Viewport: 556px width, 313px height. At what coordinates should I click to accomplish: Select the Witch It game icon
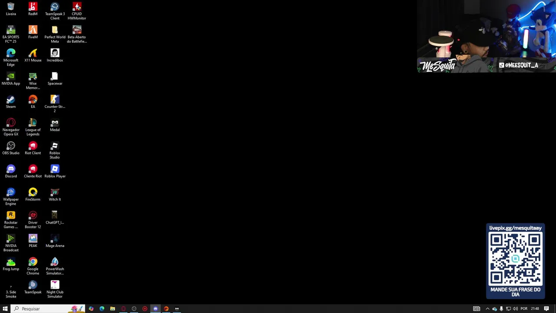coord(55,194)
